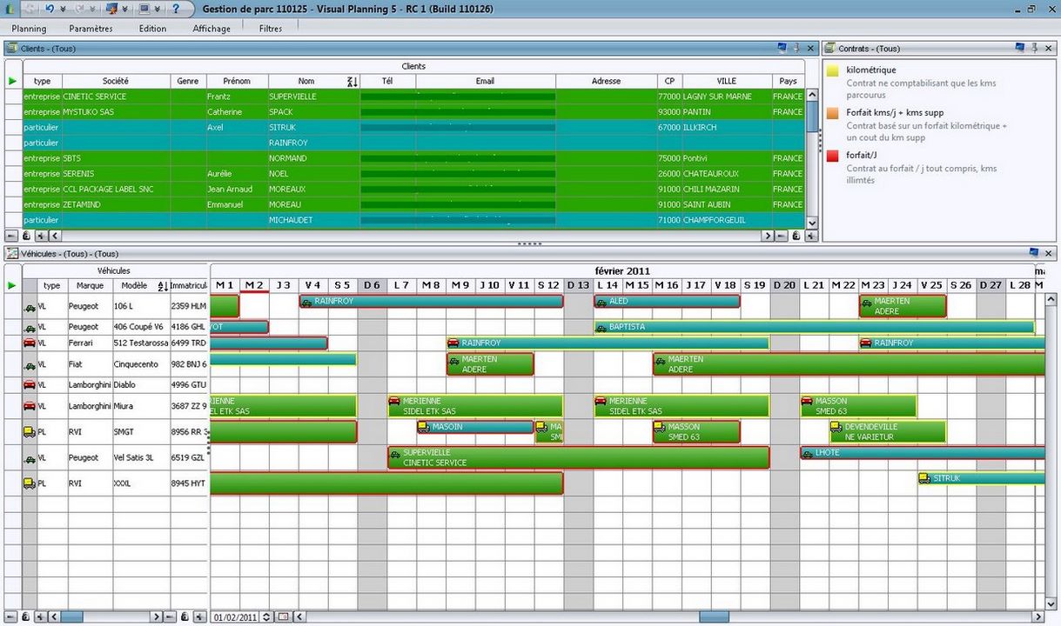Open the Edition menu
Screen dimensions: 1061x626
coord(152,29)
